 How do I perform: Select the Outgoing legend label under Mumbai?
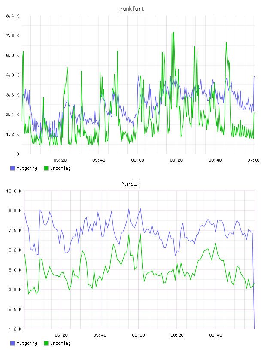pyautogui.click(x=27, y=344)
